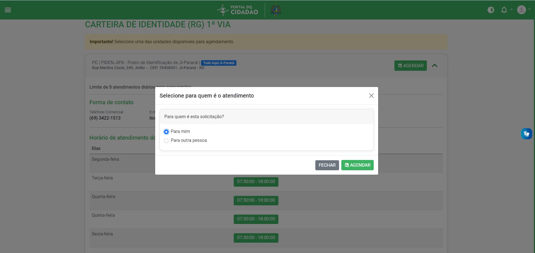Click the Quinta-feira 07:30:00 - 18:00:00 slot
This screenshot has width=535, height=253.
256,219
